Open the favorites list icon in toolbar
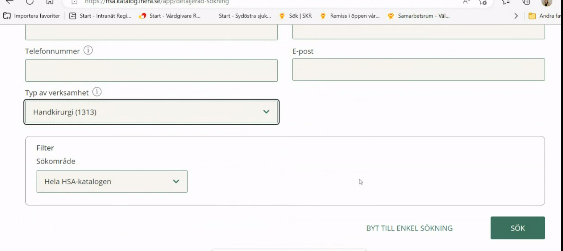 tap(506, 2)
